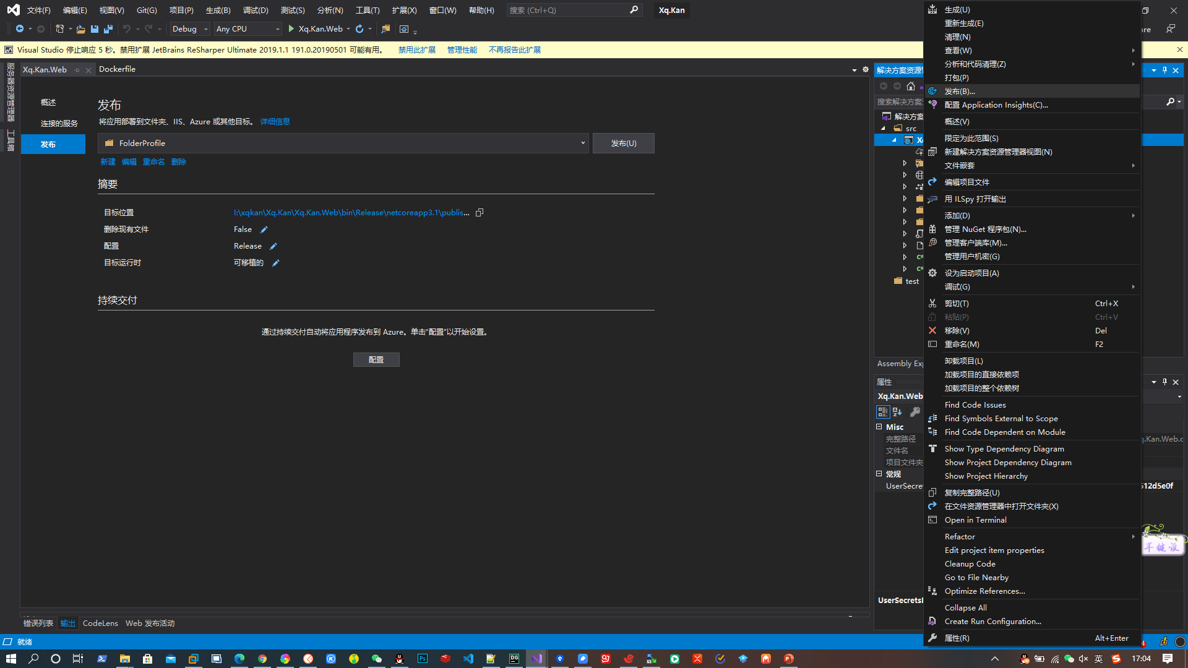Open the Debug configuration dropdown

[206, 29]
